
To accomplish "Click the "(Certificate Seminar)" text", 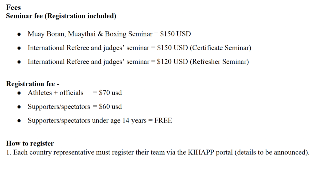I will (221, 48).
